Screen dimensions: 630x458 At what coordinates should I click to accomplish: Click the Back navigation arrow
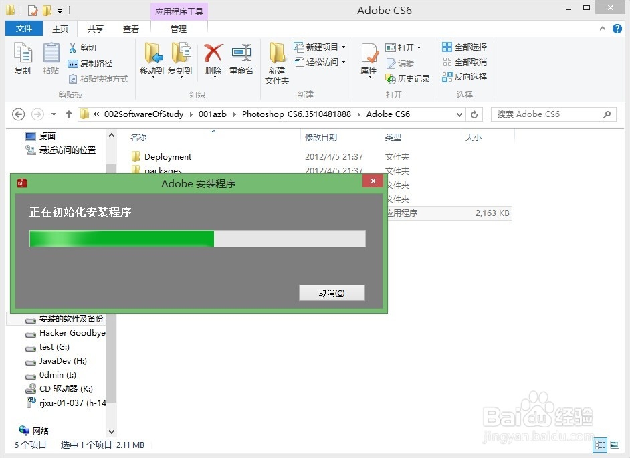18,114
